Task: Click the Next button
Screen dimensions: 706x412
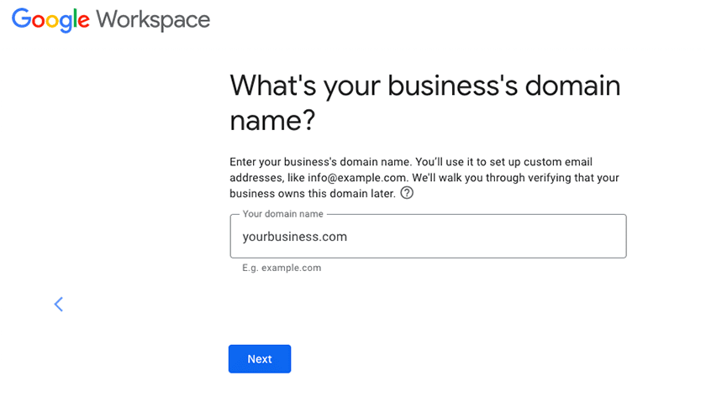Action: pyautogui.click(x=260, y=359)
